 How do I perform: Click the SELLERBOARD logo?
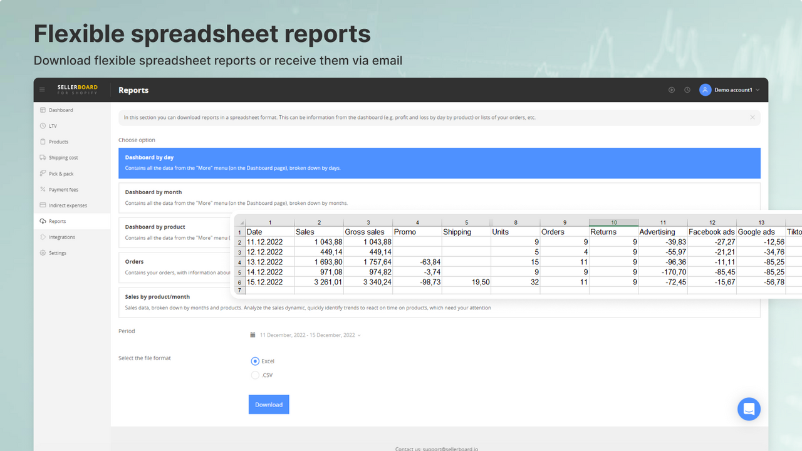pos(78,90)
